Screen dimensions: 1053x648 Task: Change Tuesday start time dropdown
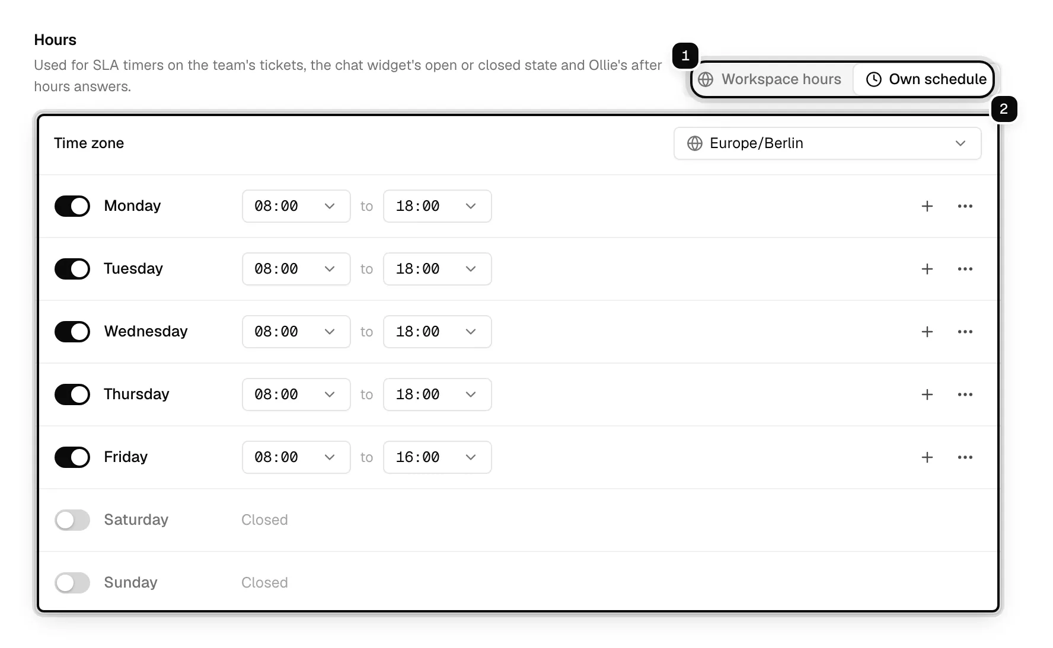click(x=296, y=269)
